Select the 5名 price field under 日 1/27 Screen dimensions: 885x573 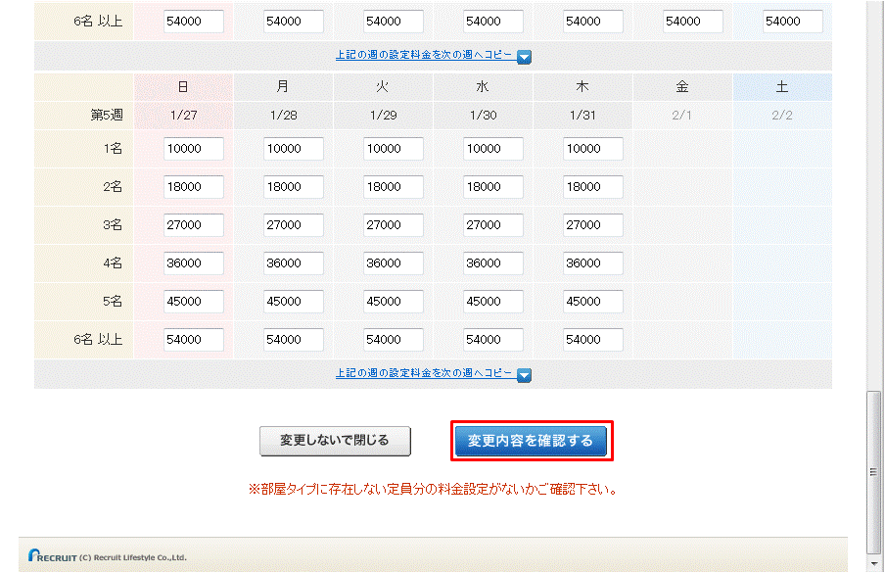coord(192,301)
